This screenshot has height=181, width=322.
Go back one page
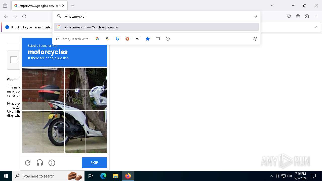tap(6, 16)
